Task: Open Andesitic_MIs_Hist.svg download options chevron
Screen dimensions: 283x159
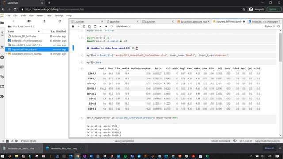Action: pyautogui.click(x=81, y=148)
